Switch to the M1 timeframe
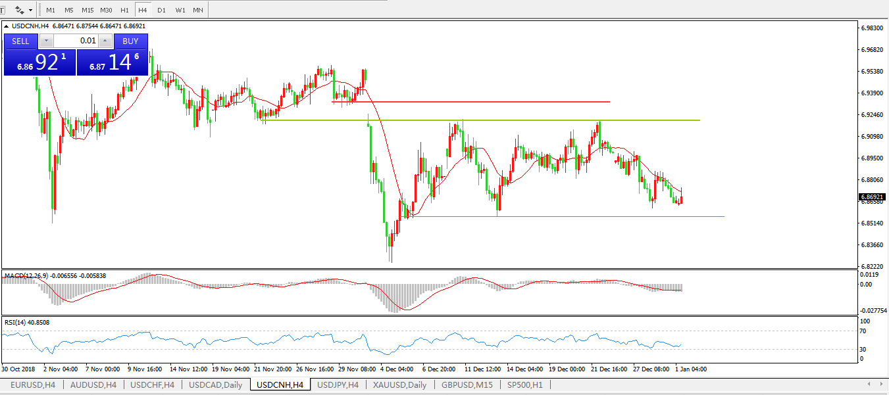889x395 pixels. (51, 11)
